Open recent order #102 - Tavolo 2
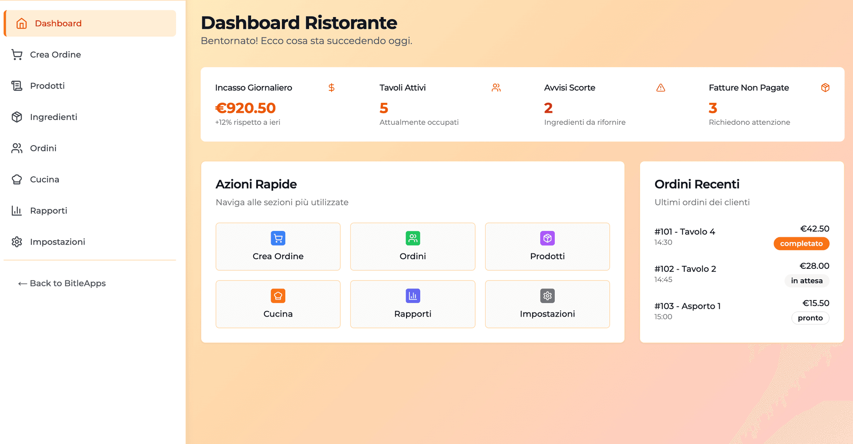 (x=685, y=269)
